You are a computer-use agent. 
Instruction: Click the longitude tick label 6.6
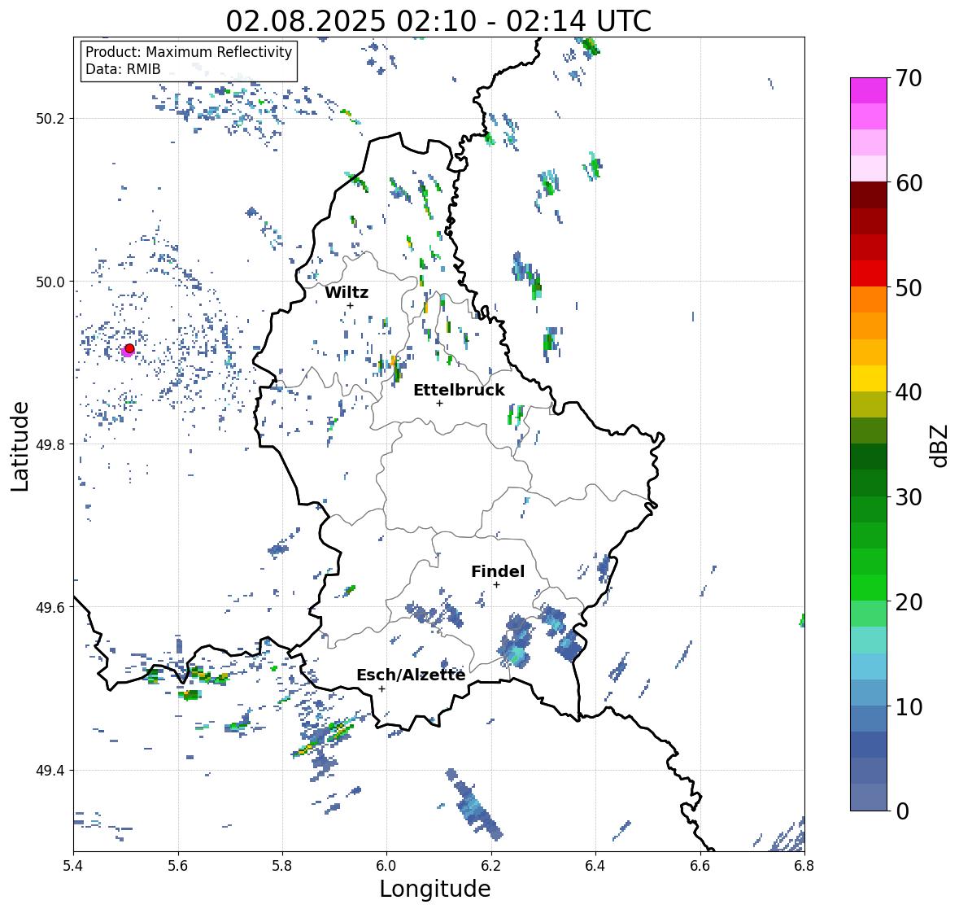[x=700, y=865]
